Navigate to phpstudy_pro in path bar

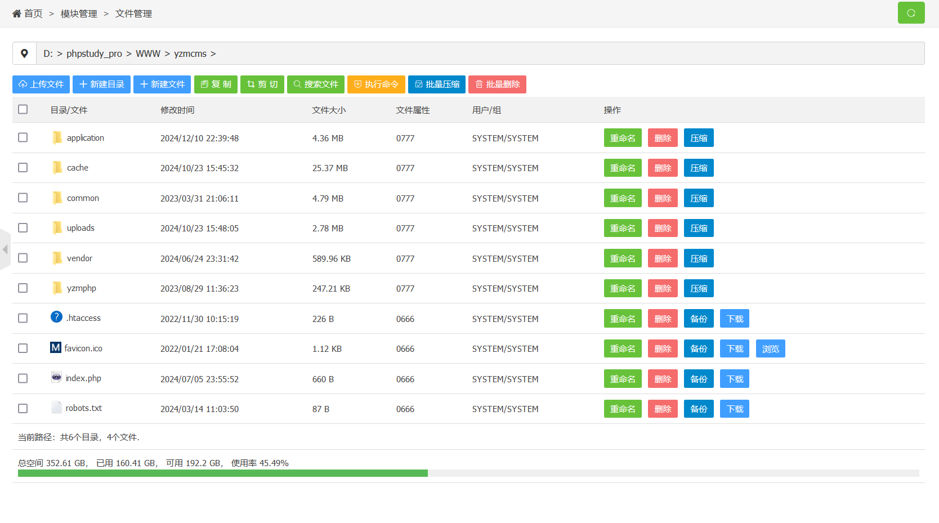click(94, 53)
